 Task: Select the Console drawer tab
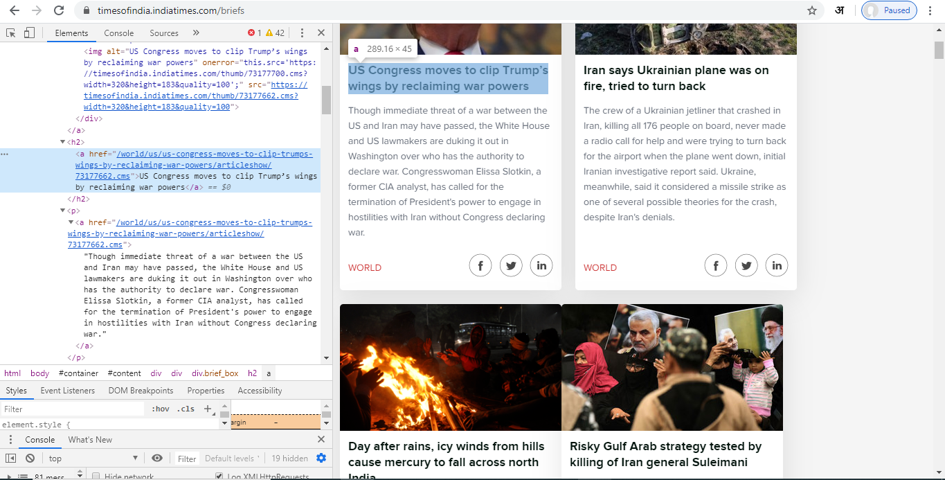40,440
